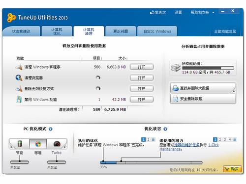Click the 禁用 Windows 功能 icon

coord(19,99)
